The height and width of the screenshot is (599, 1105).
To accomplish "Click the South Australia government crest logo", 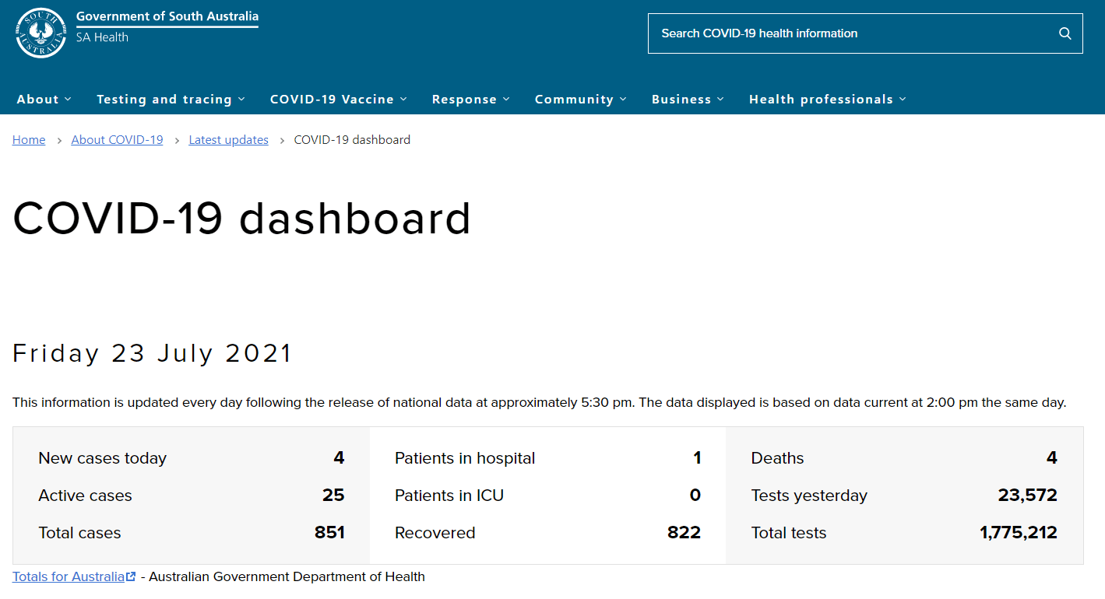I will [x=40, y=33].
